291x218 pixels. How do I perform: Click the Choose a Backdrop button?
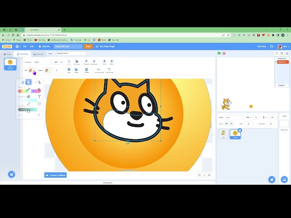coord(284,179)
